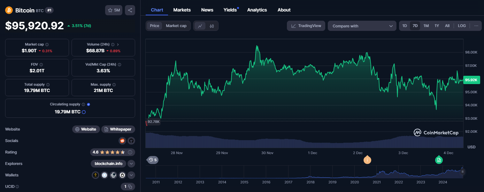
Task: Expand the Explorers list chevron
Action: [x=131, y=164]
